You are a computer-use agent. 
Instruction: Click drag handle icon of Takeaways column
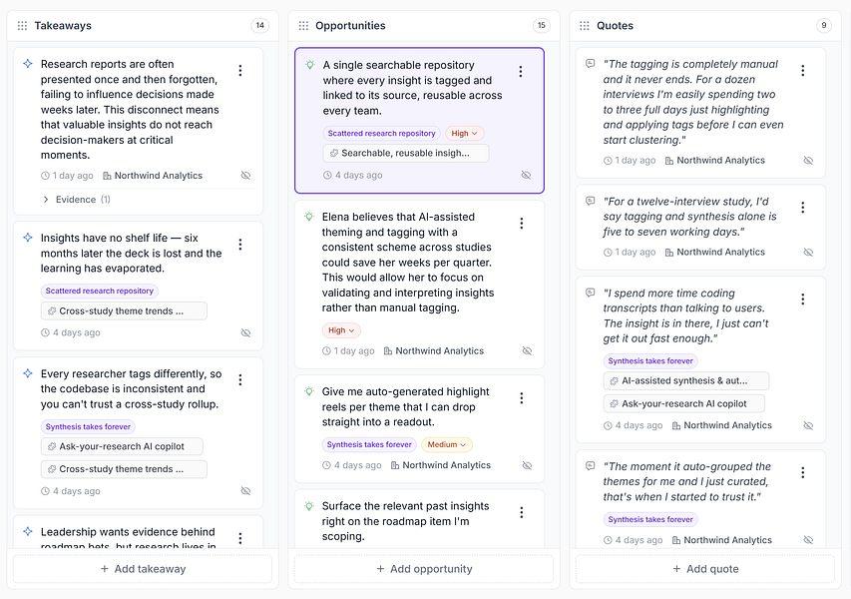pos(22,26)
